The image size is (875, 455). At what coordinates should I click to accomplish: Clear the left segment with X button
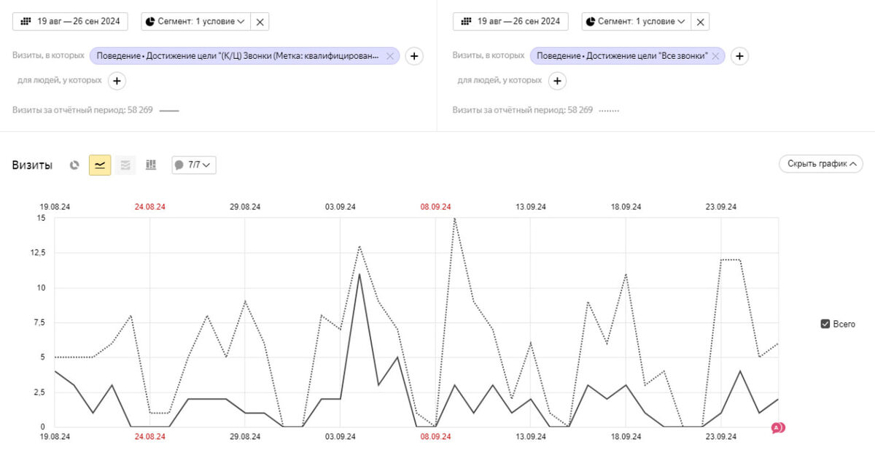(x=260, y=21)
